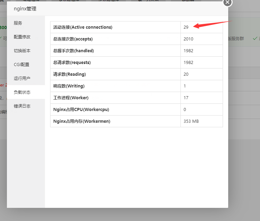
Task: Open the 错误日志 tab
Action: tap(22, 106)
